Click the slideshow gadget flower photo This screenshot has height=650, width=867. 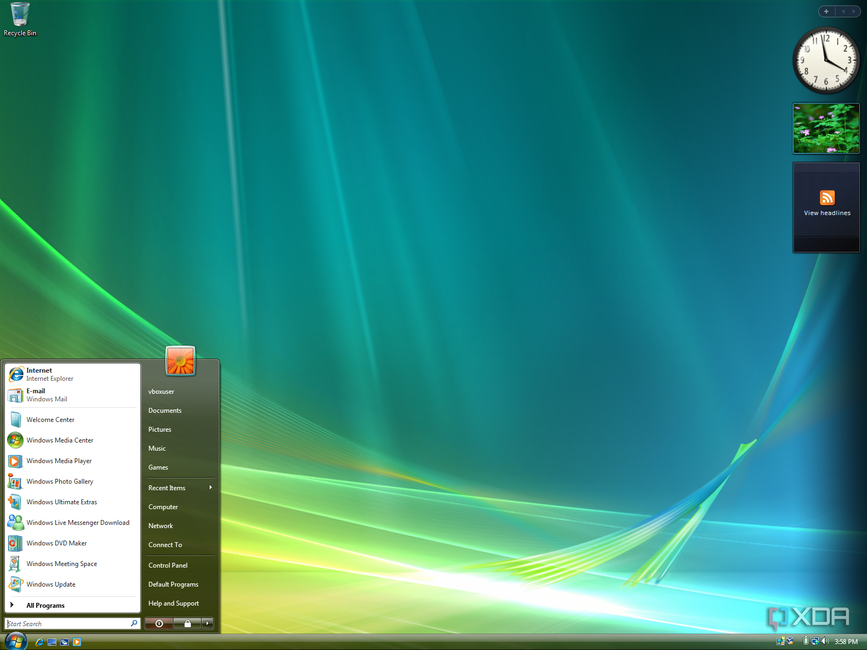826,128
